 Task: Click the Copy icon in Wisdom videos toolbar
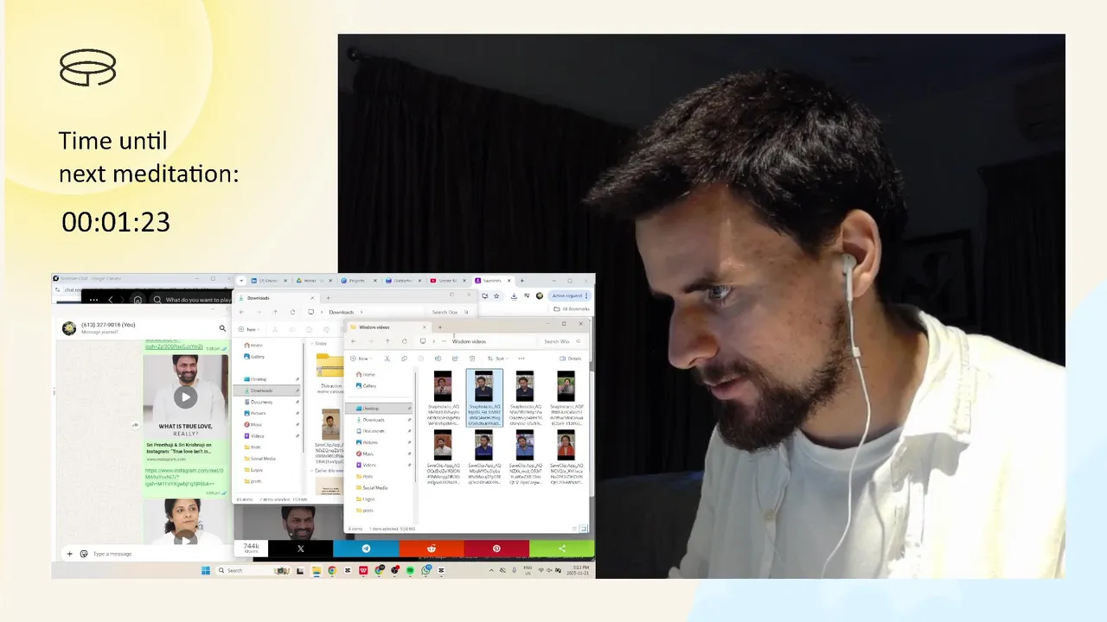(404, 358)
